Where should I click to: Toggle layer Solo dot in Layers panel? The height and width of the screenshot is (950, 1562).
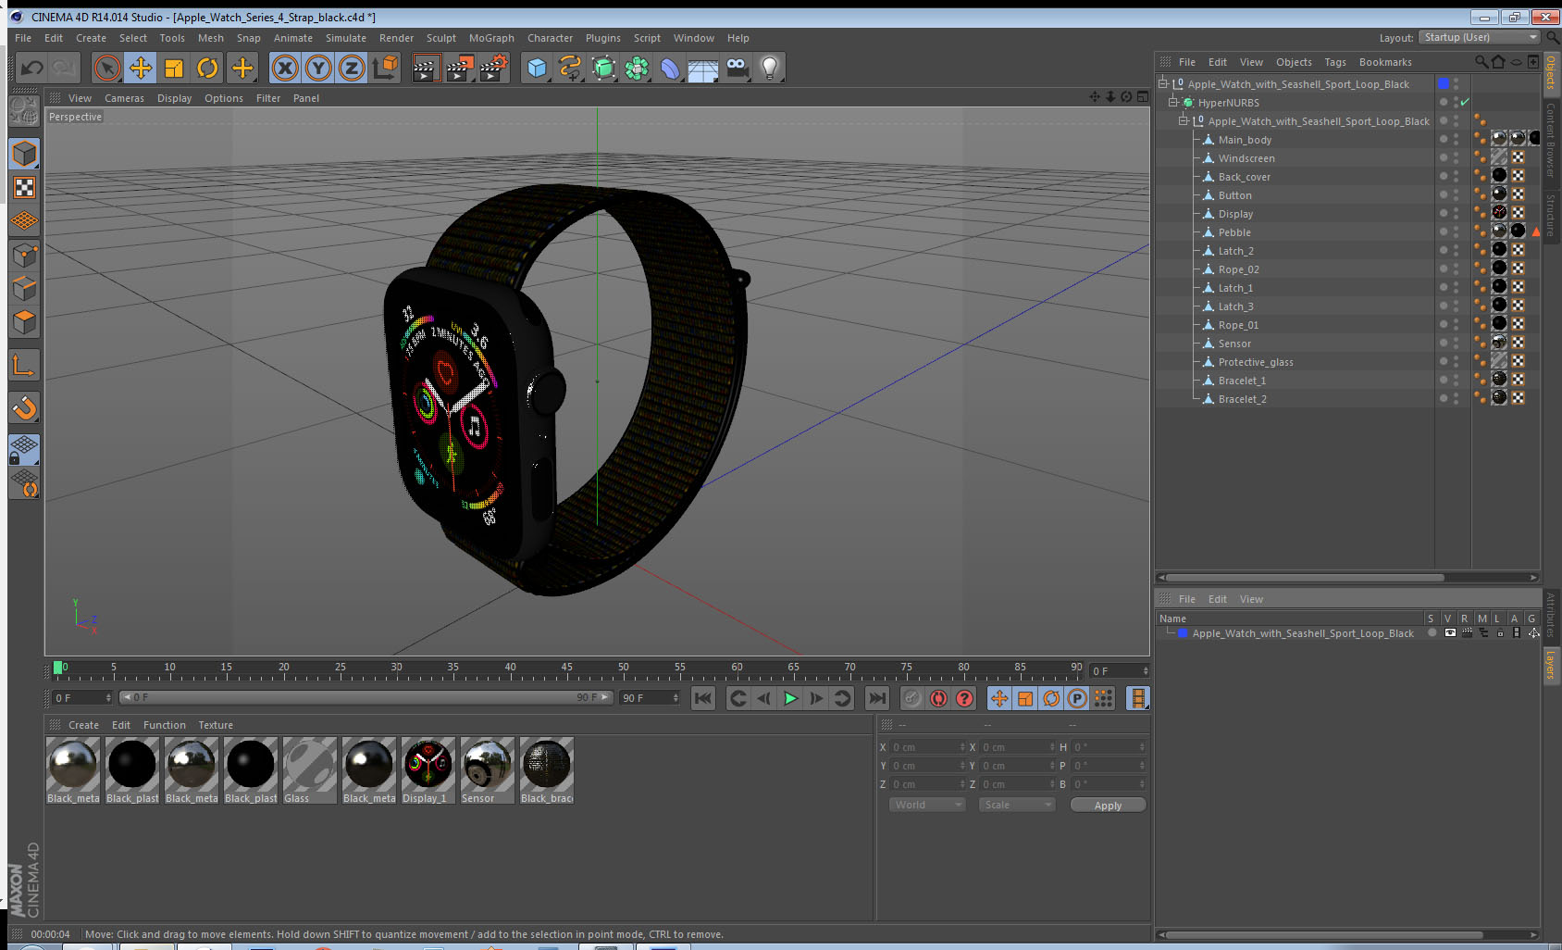(x=1432, y=633)
